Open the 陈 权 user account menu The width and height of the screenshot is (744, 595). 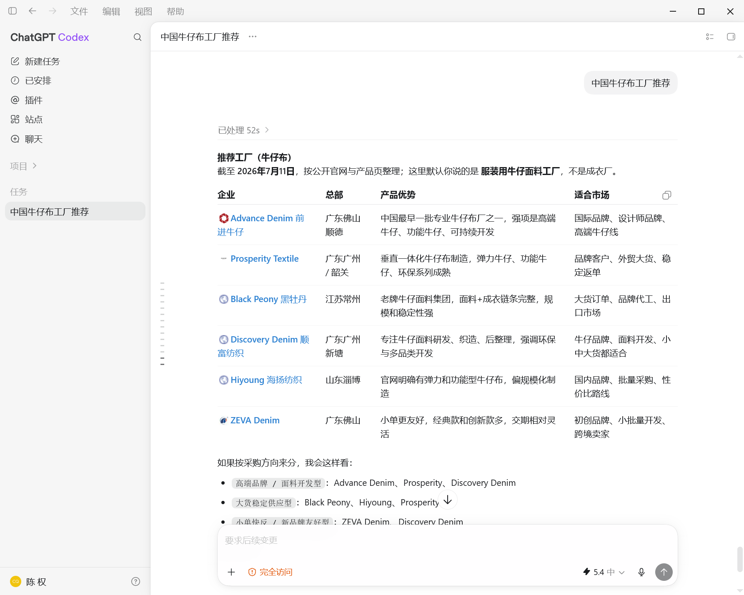28,582
